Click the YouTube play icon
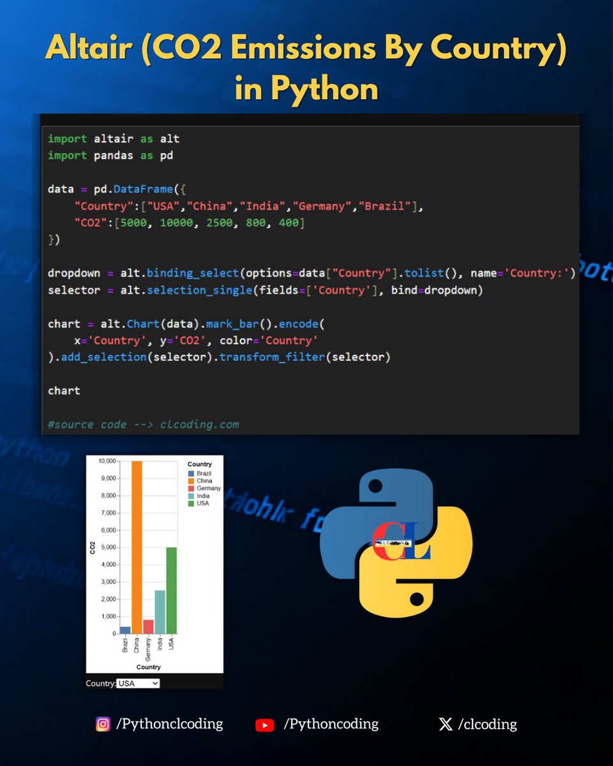The height and width of the screenshot is (766, 613). pyautogui.click(x=264, y=725)
